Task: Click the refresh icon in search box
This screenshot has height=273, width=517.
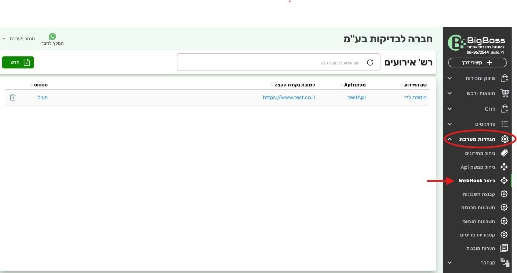Action: tap(370, 62)
